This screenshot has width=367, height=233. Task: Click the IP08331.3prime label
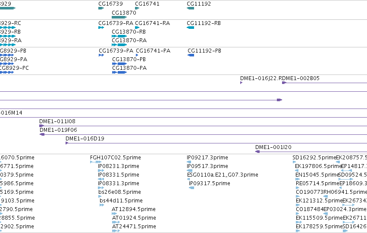(119, 183)
